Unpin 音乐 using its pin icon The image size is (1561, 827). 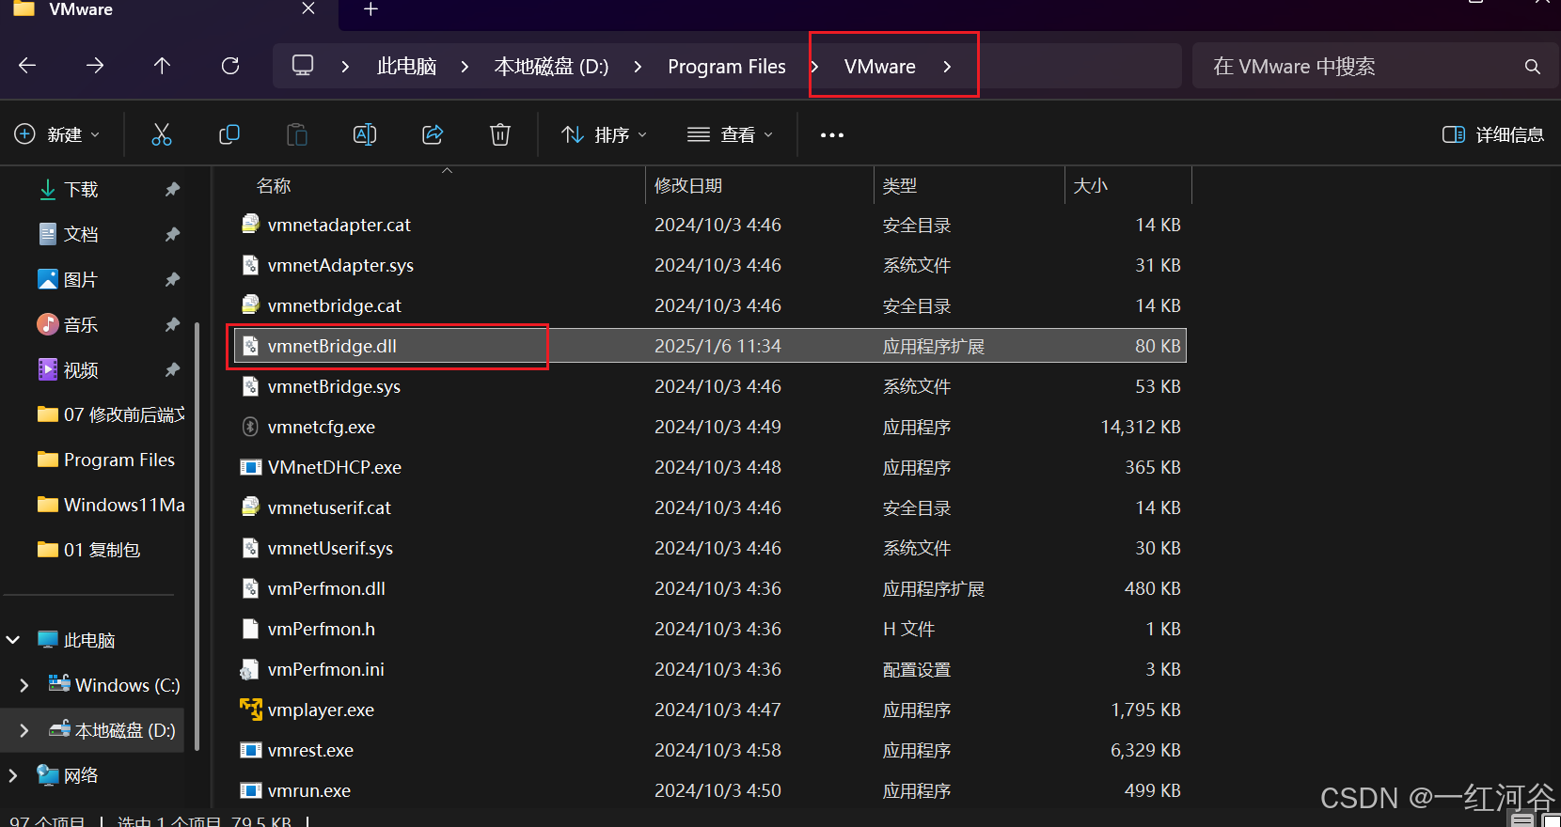172,325
